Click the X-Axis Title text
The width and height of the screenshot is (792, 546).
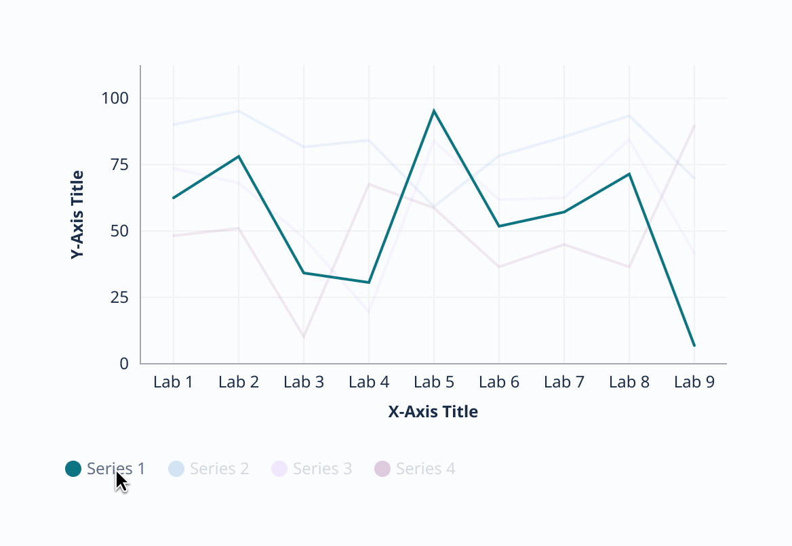[x=433, y=411]
